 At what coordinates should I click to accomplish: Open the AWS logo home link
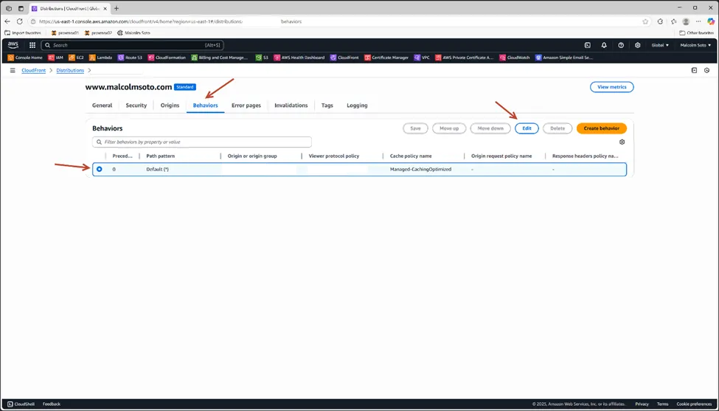[13, 45]
